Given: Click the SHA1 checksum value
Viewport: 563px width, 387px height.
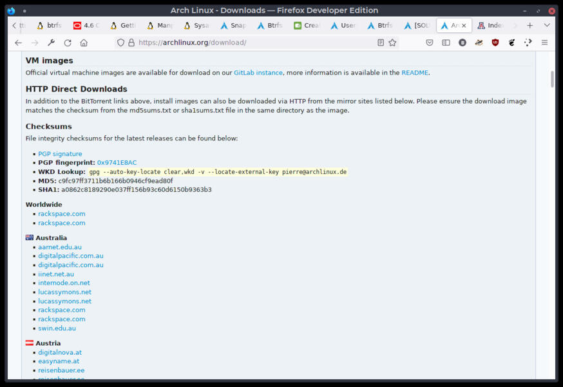Looking at the screenshot, I should tap(137, 189).
